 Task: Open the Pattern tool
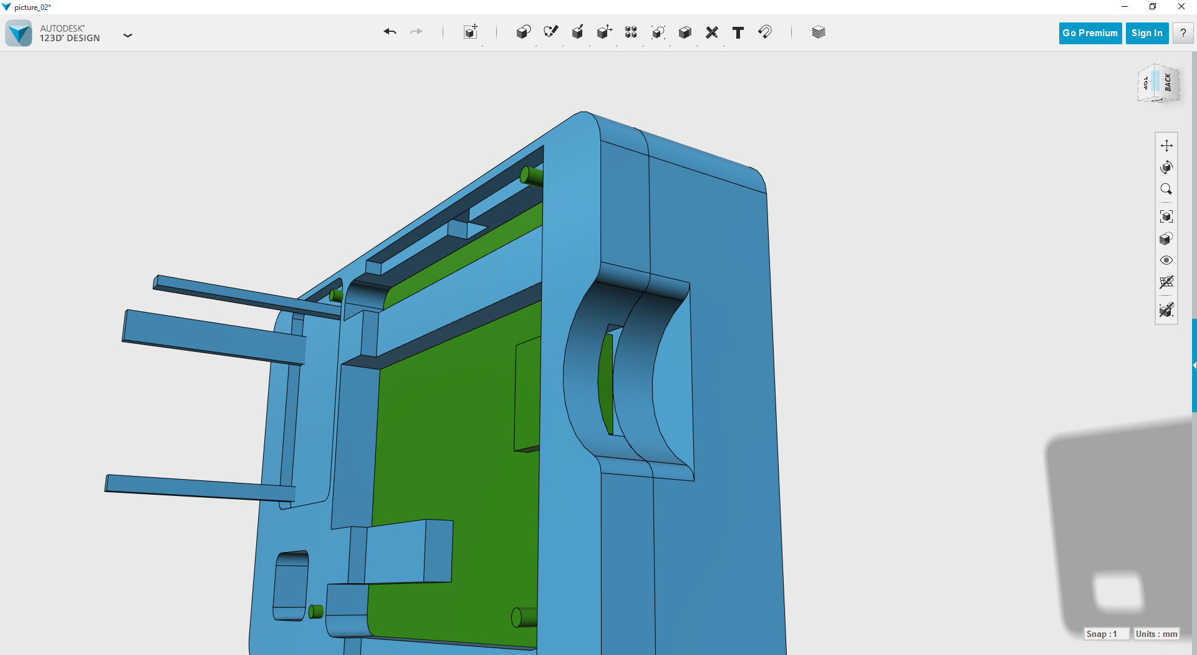tap(630, 32)
